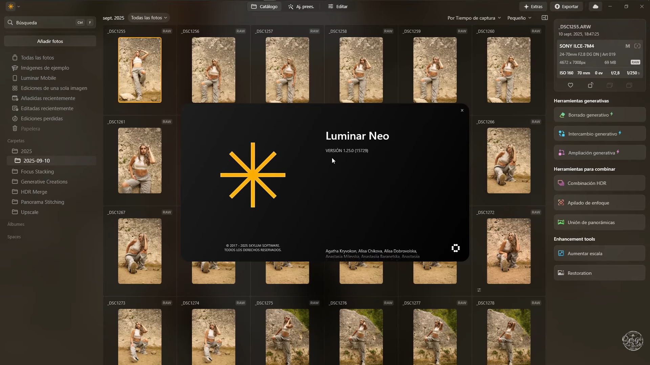Close the Luminar Neo about dialog
The height and width of the screenshot is (365, 650).
(462, 111)
